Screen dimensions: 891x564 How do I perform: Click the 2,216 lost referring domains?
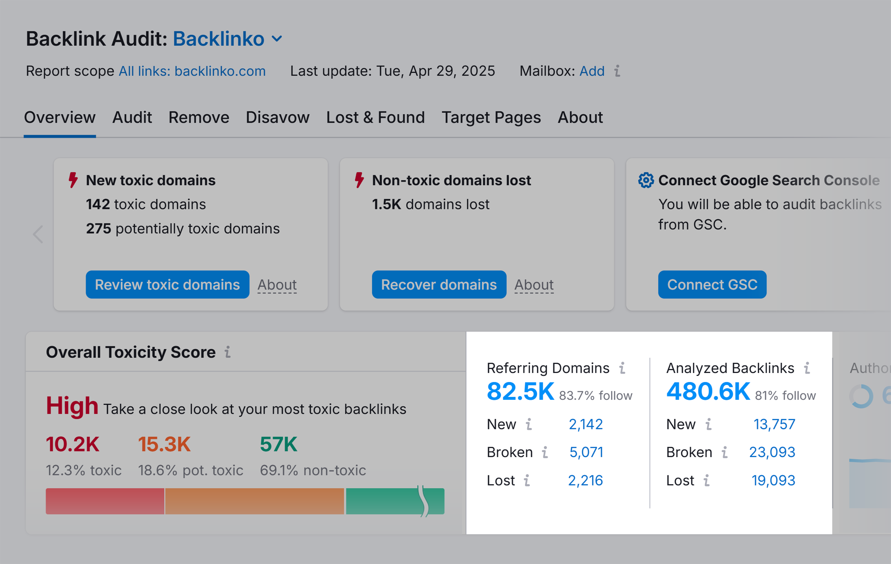pos(585,480)
